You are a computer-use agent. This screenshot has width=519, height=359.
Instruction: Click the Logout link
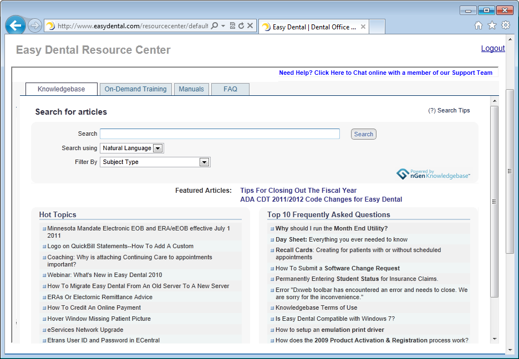(x=492, y=48)
